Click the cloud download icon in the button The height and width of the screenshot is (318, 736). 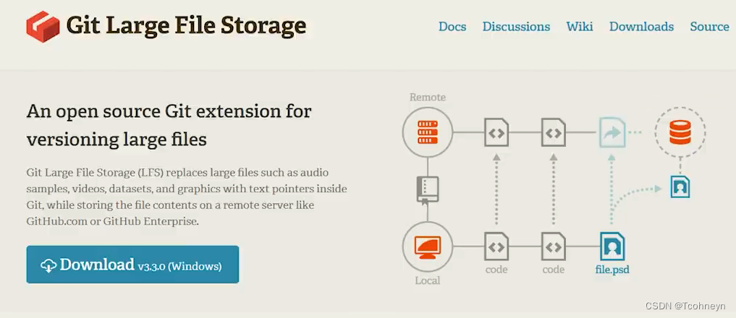48,265
